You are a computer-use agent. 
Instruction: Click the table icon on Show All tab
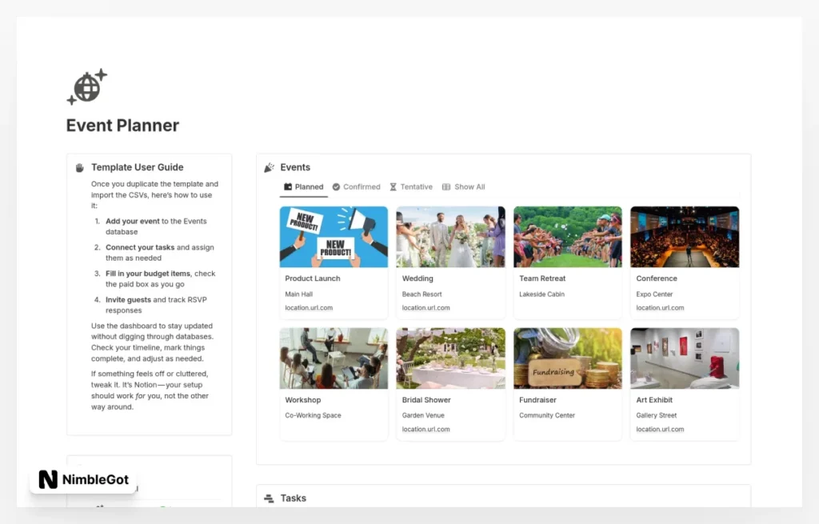click(x=446, y=187)
